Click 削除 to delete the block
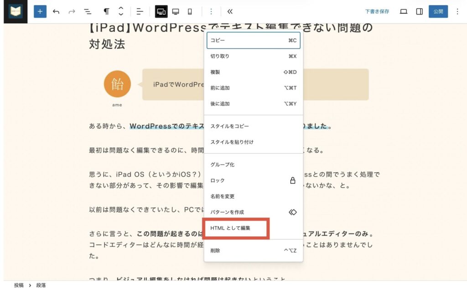This screenshot has height=290, width=467. pyautogui.click(x=253, y=251)
